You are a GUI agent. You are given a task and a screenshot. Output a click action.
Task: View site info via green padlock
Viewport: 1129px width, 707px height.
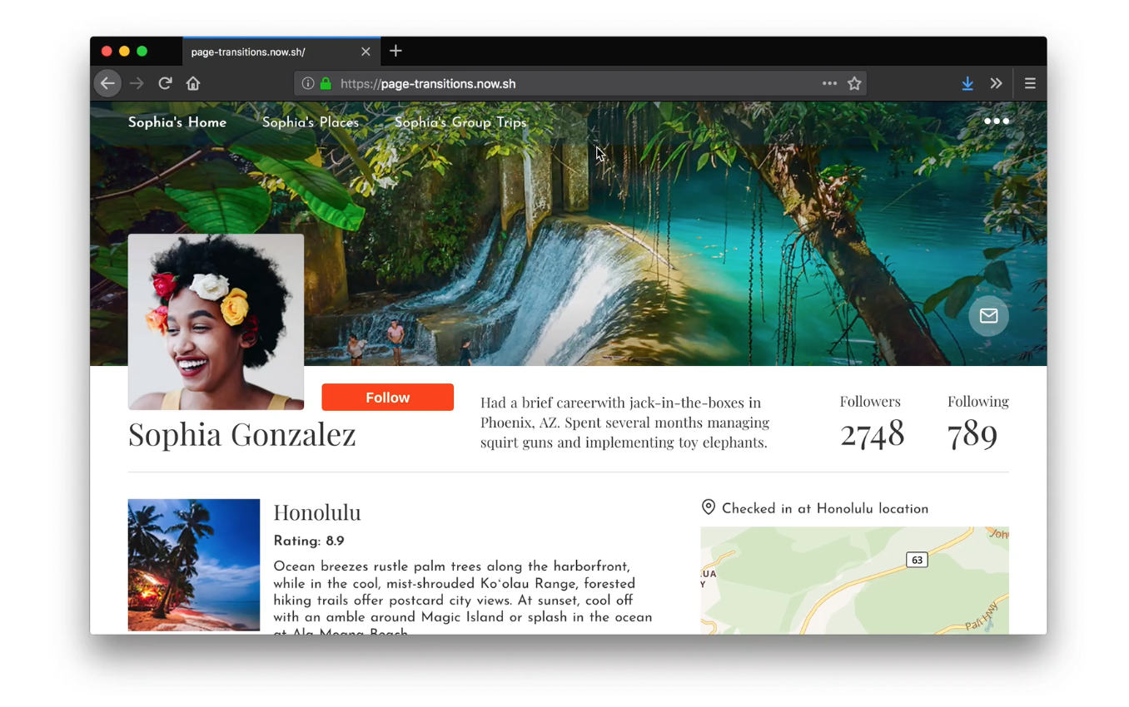pyautogui.click(x=326, y=83)
